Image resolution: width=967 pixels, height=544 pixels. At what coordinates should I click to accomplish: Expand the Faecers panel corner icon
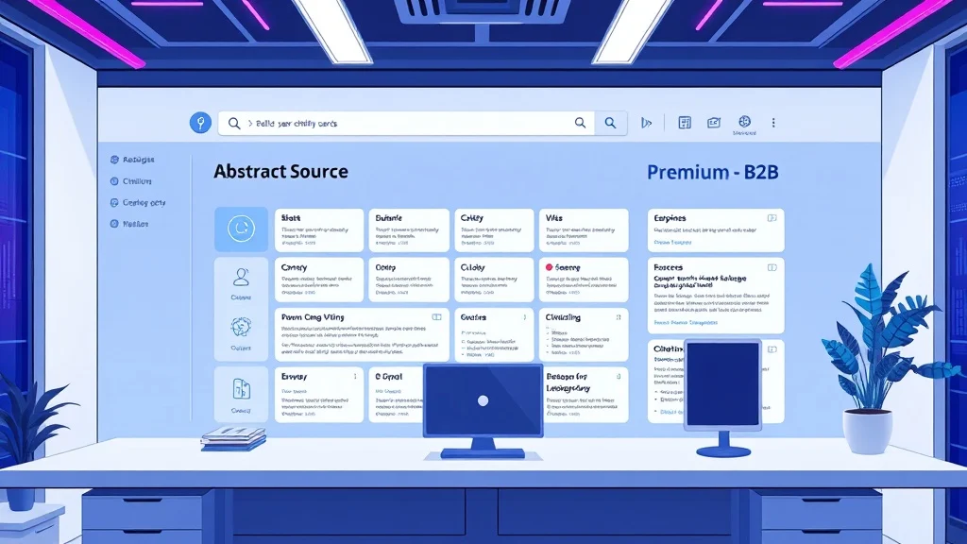772,267
